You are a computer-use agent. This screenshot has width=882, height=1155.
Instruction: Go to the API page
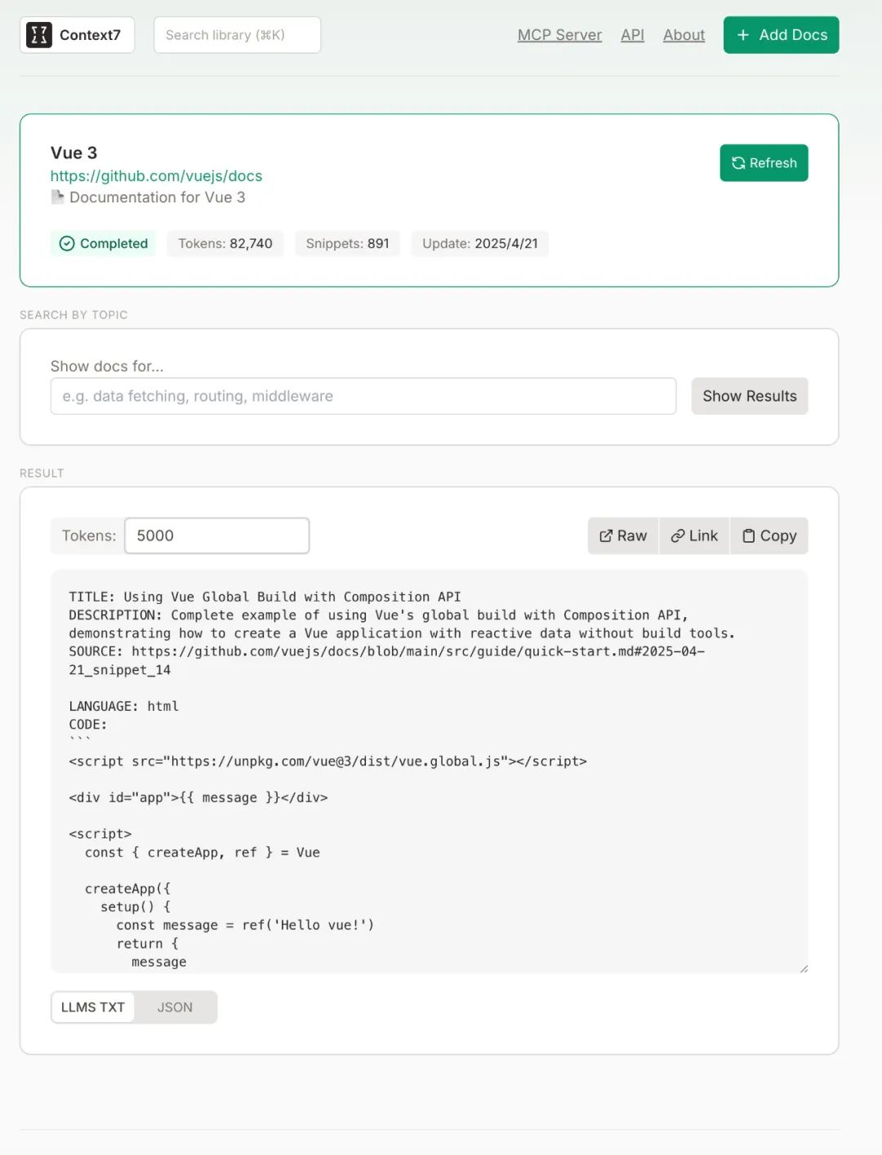632,35
